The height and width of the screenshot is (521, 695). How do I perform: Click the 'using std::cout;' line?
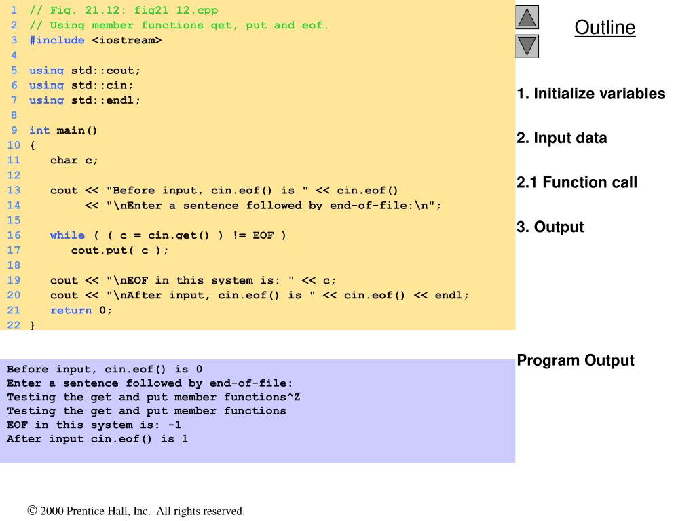[x=85, y=71]
